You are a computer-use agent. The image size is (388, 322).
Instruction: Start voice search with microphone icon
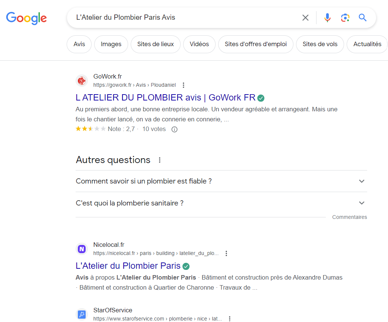327,17
